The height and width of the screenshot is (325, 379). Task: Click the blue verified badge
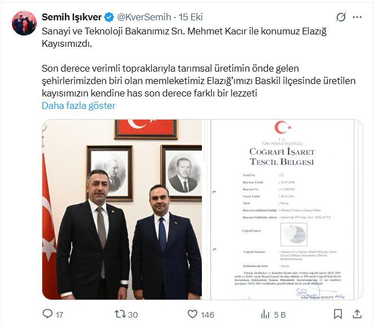109,17
